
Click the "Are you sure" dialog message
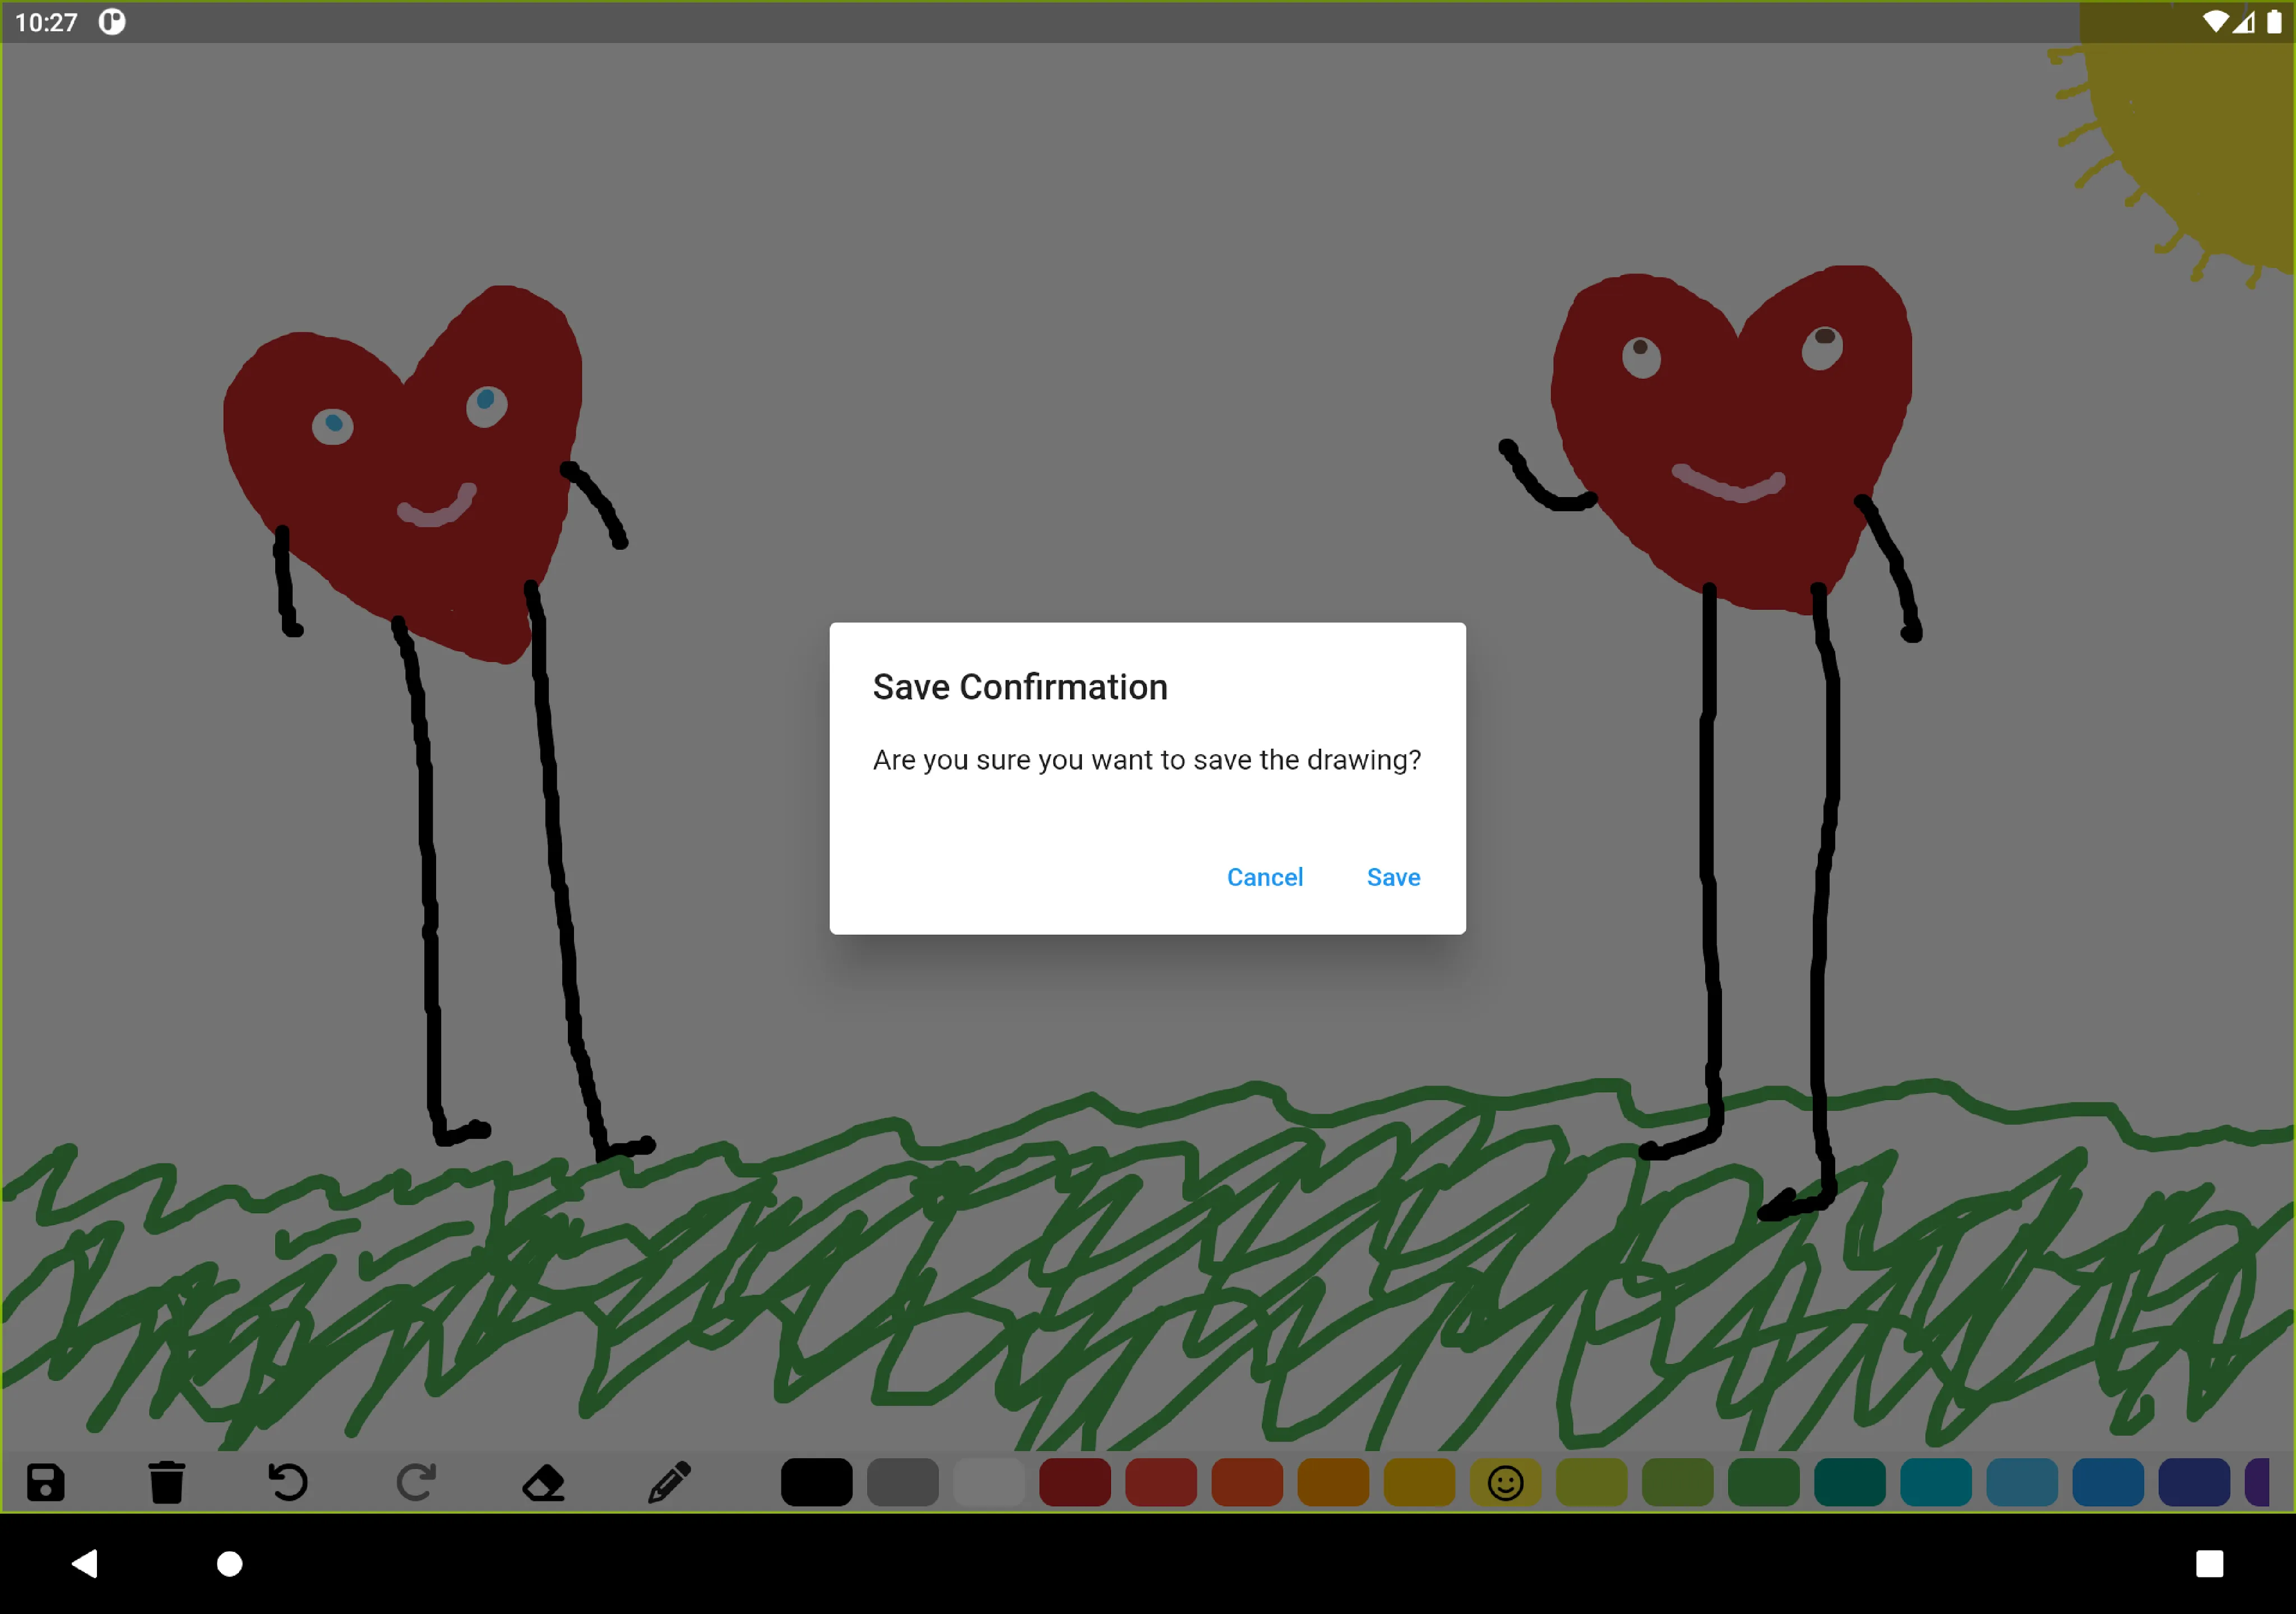[x=1147, y=760]
